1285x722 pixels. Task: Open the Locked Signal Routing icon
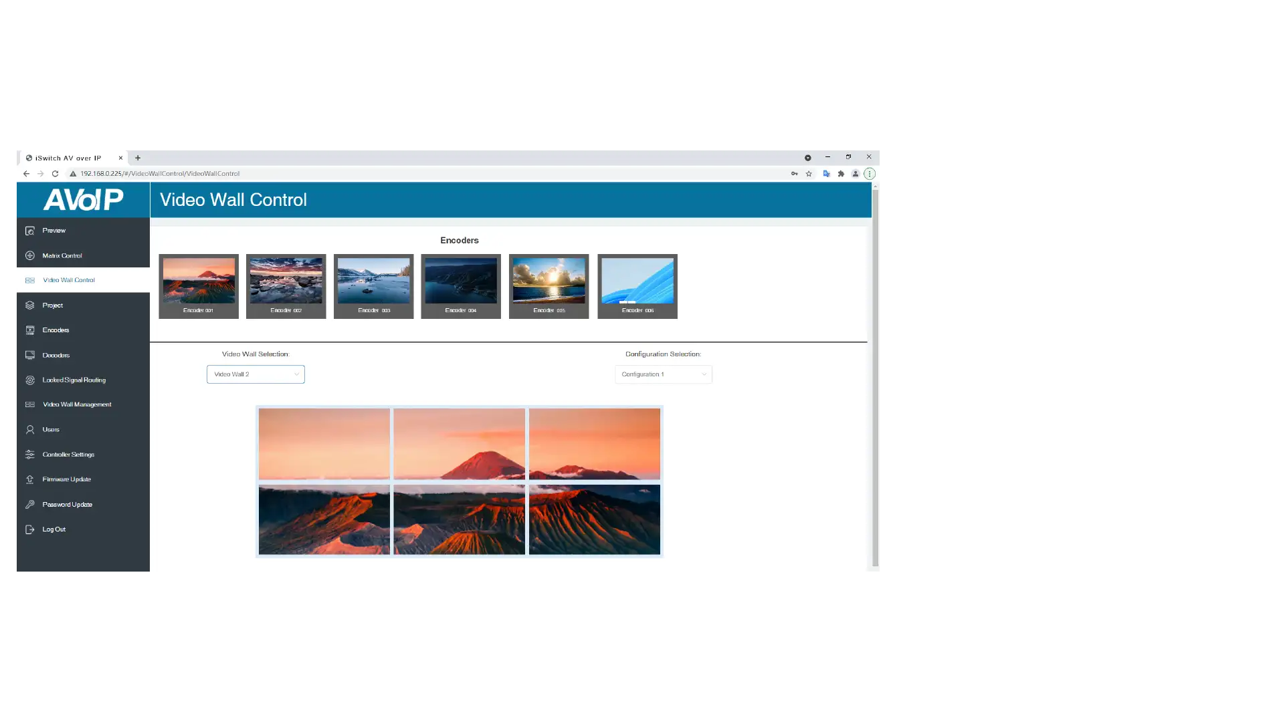coord(30,380)
